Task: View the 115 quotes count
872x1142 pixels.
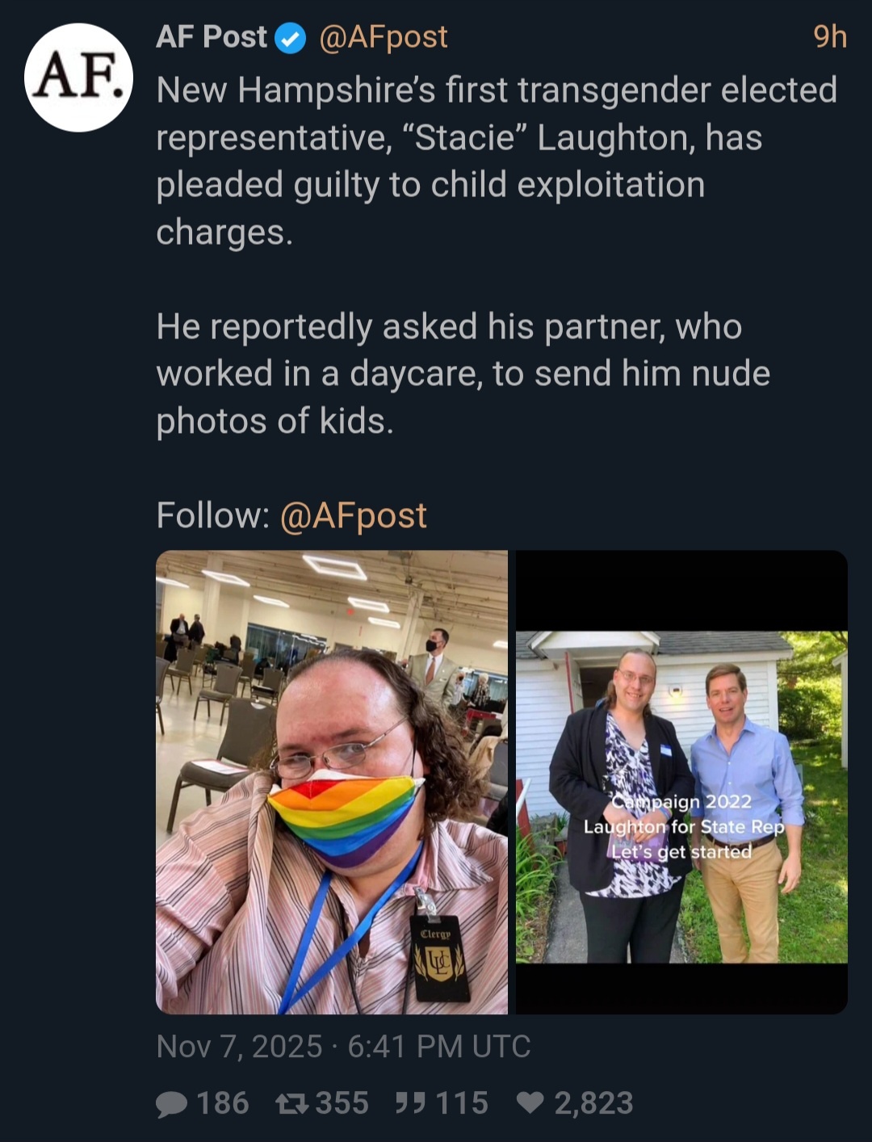Action: 462,1103
